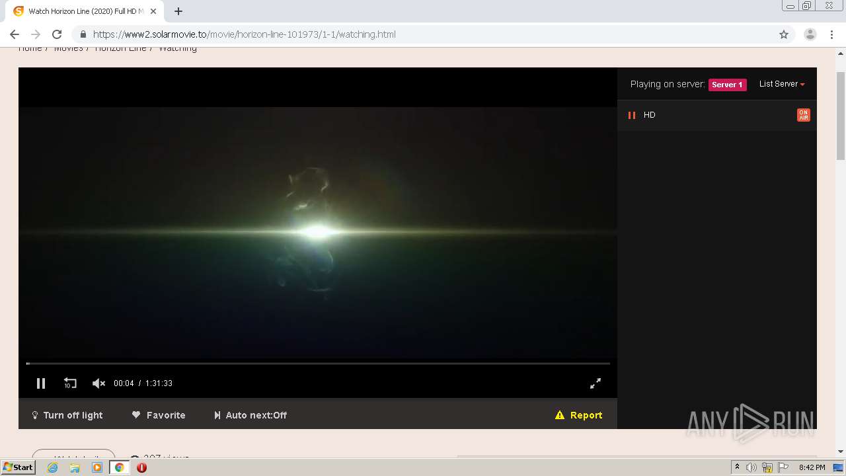Open a new browser tab
This screenshot has height=476, width=846.
178,11
